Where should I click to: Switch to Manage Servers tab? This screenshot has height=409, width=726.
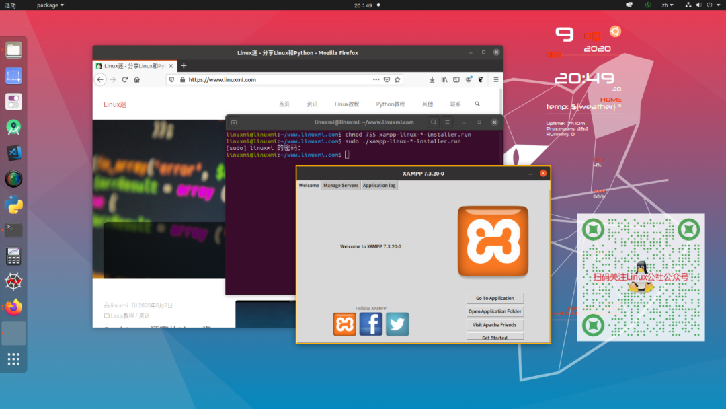pos(341,185)
